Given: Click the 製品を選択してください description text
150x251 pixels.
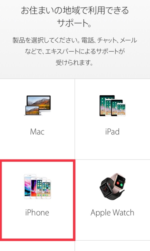Looking at the screenshot, I should pyautogui.click(x=75, y=51).
